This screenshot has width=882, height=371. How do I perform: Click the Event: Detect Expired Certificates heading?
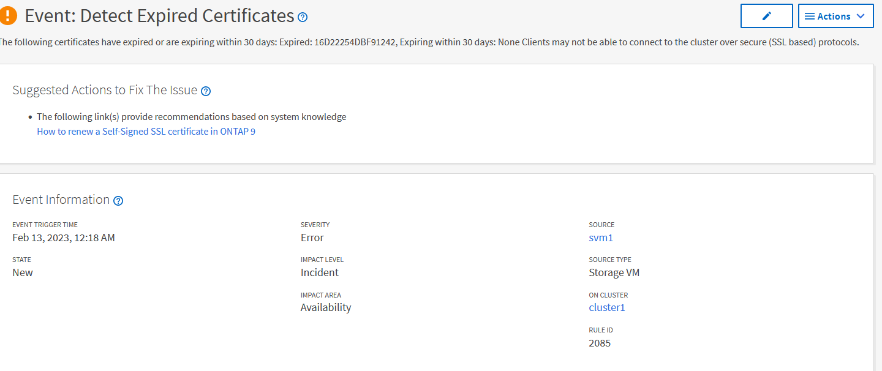159,16
